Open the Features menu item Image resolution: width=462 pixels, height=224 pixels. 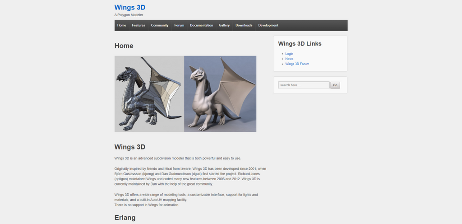(139, 25)
